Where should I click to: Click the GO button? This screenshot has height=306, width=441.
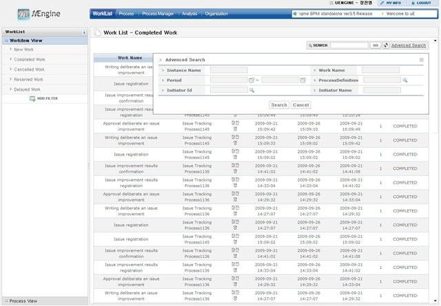tap(375, 45)
